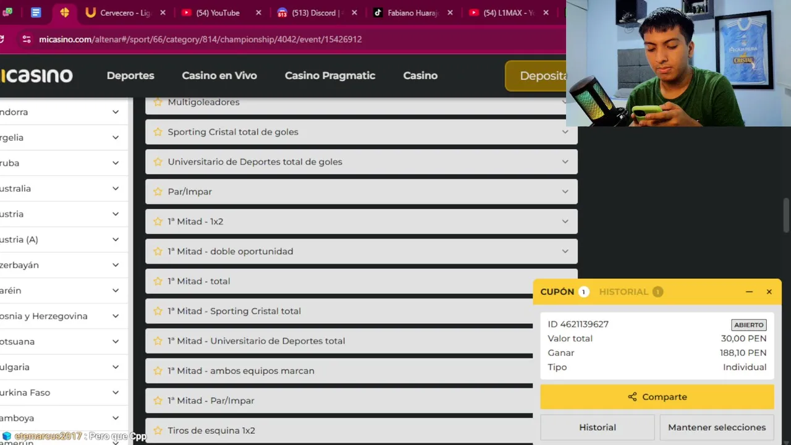Click the browser address bar URL
Image resolution: width=791 pixels, height=445 pixels.
200,39
